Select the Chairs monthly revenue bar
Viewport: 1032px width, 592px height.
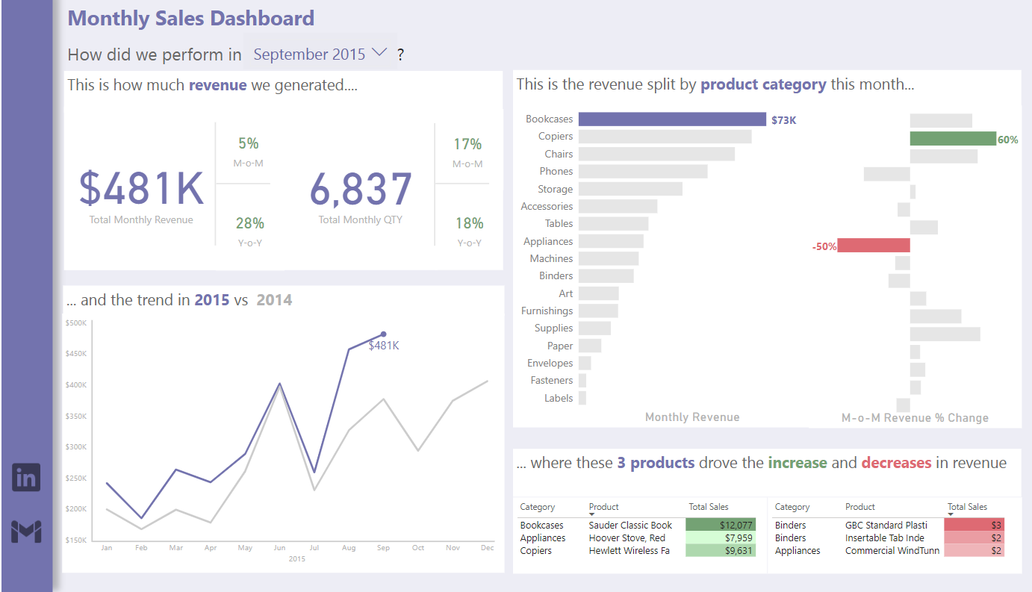(656, 154)
